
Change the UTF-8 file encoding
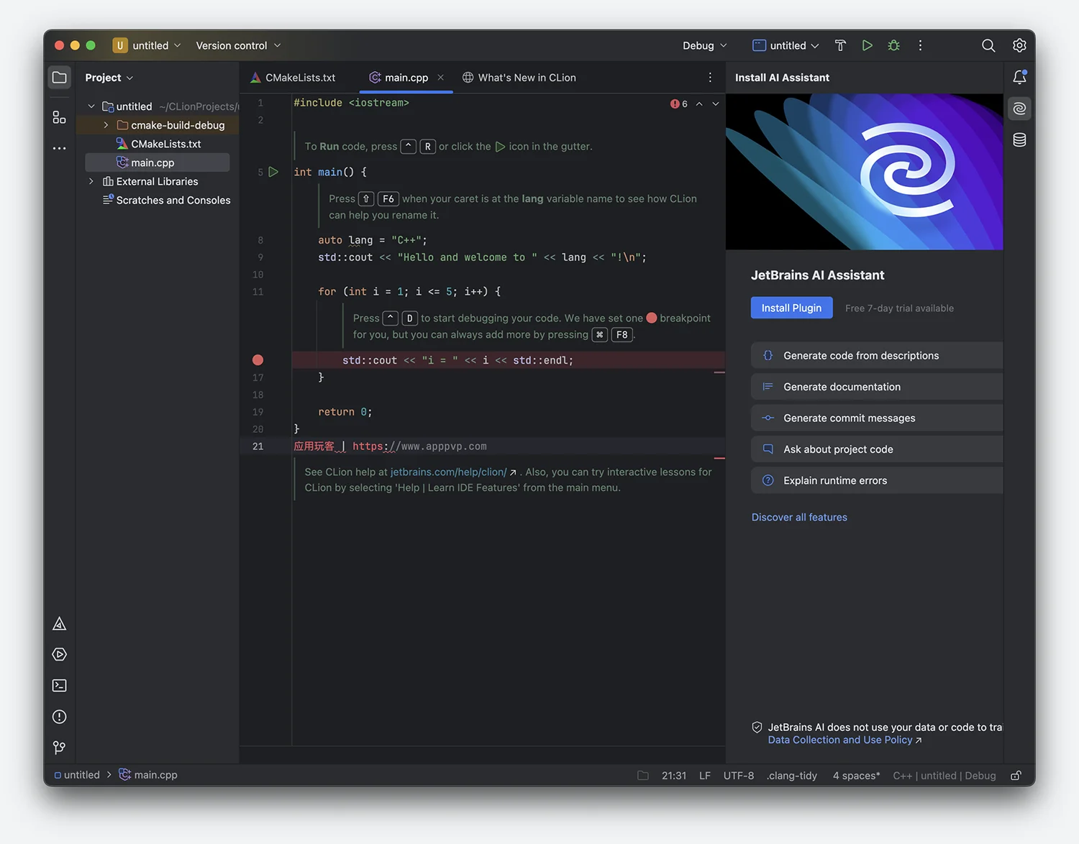739,776
